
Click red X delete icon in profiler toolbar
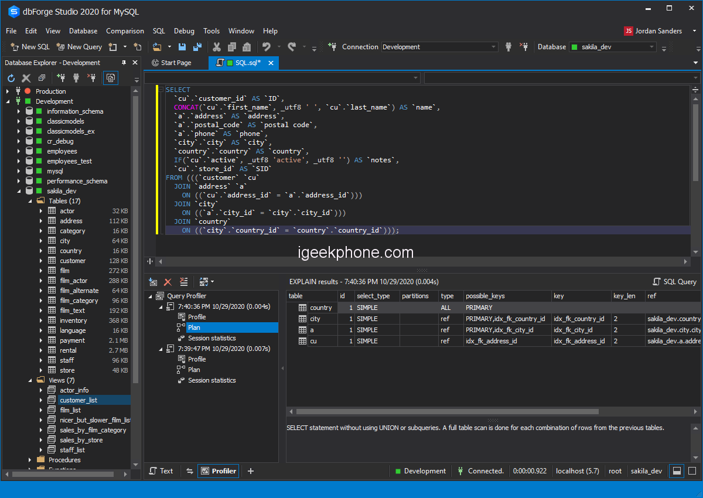pyautogui.click(x=168, y=282)
